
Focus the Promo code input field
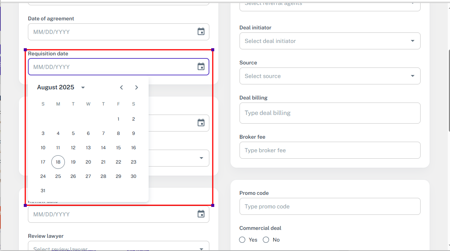pos(330,207)
